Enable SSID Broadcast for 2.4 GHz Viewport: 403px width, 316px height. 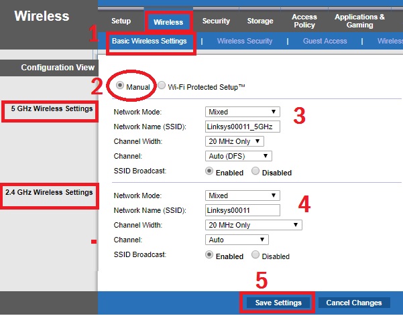click(209, 255)
